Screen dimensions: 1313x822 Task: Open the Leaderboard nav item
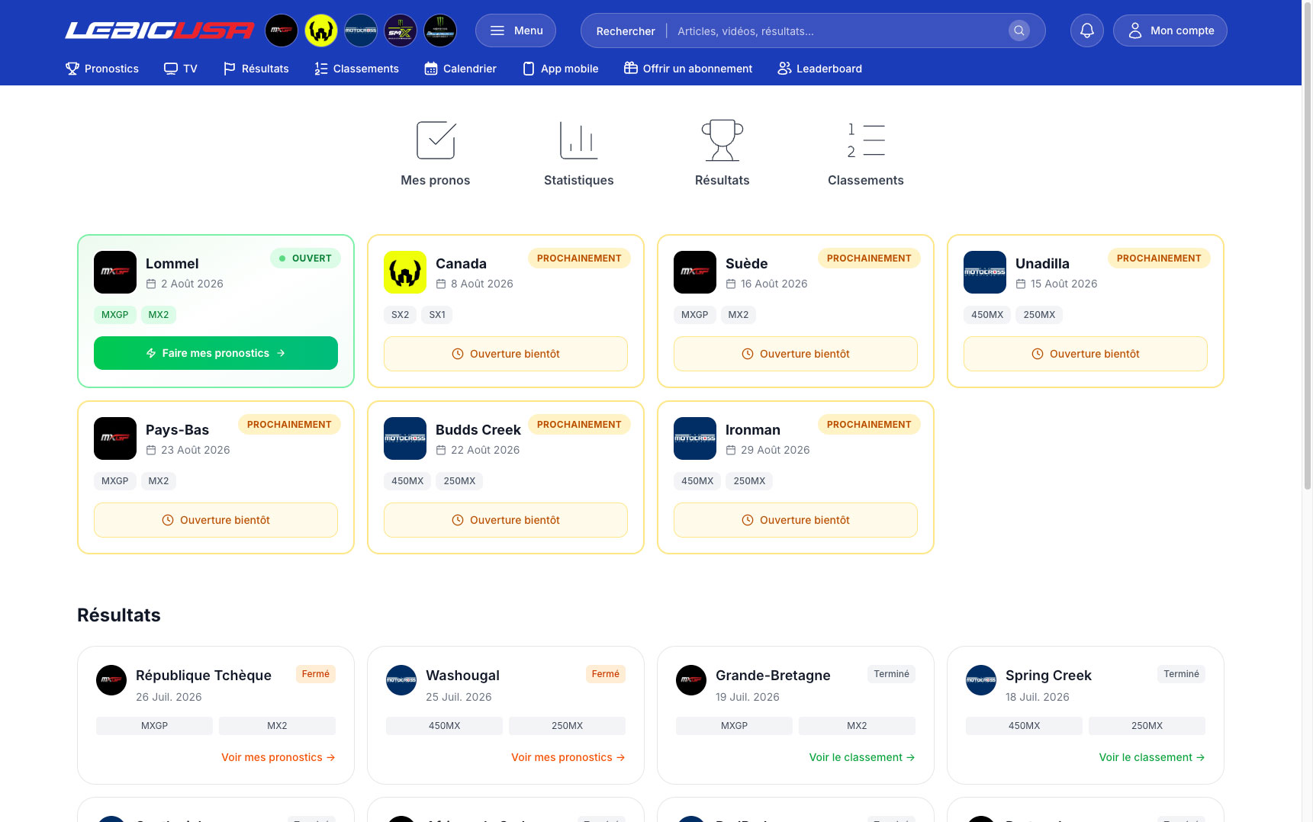point(819,69)
